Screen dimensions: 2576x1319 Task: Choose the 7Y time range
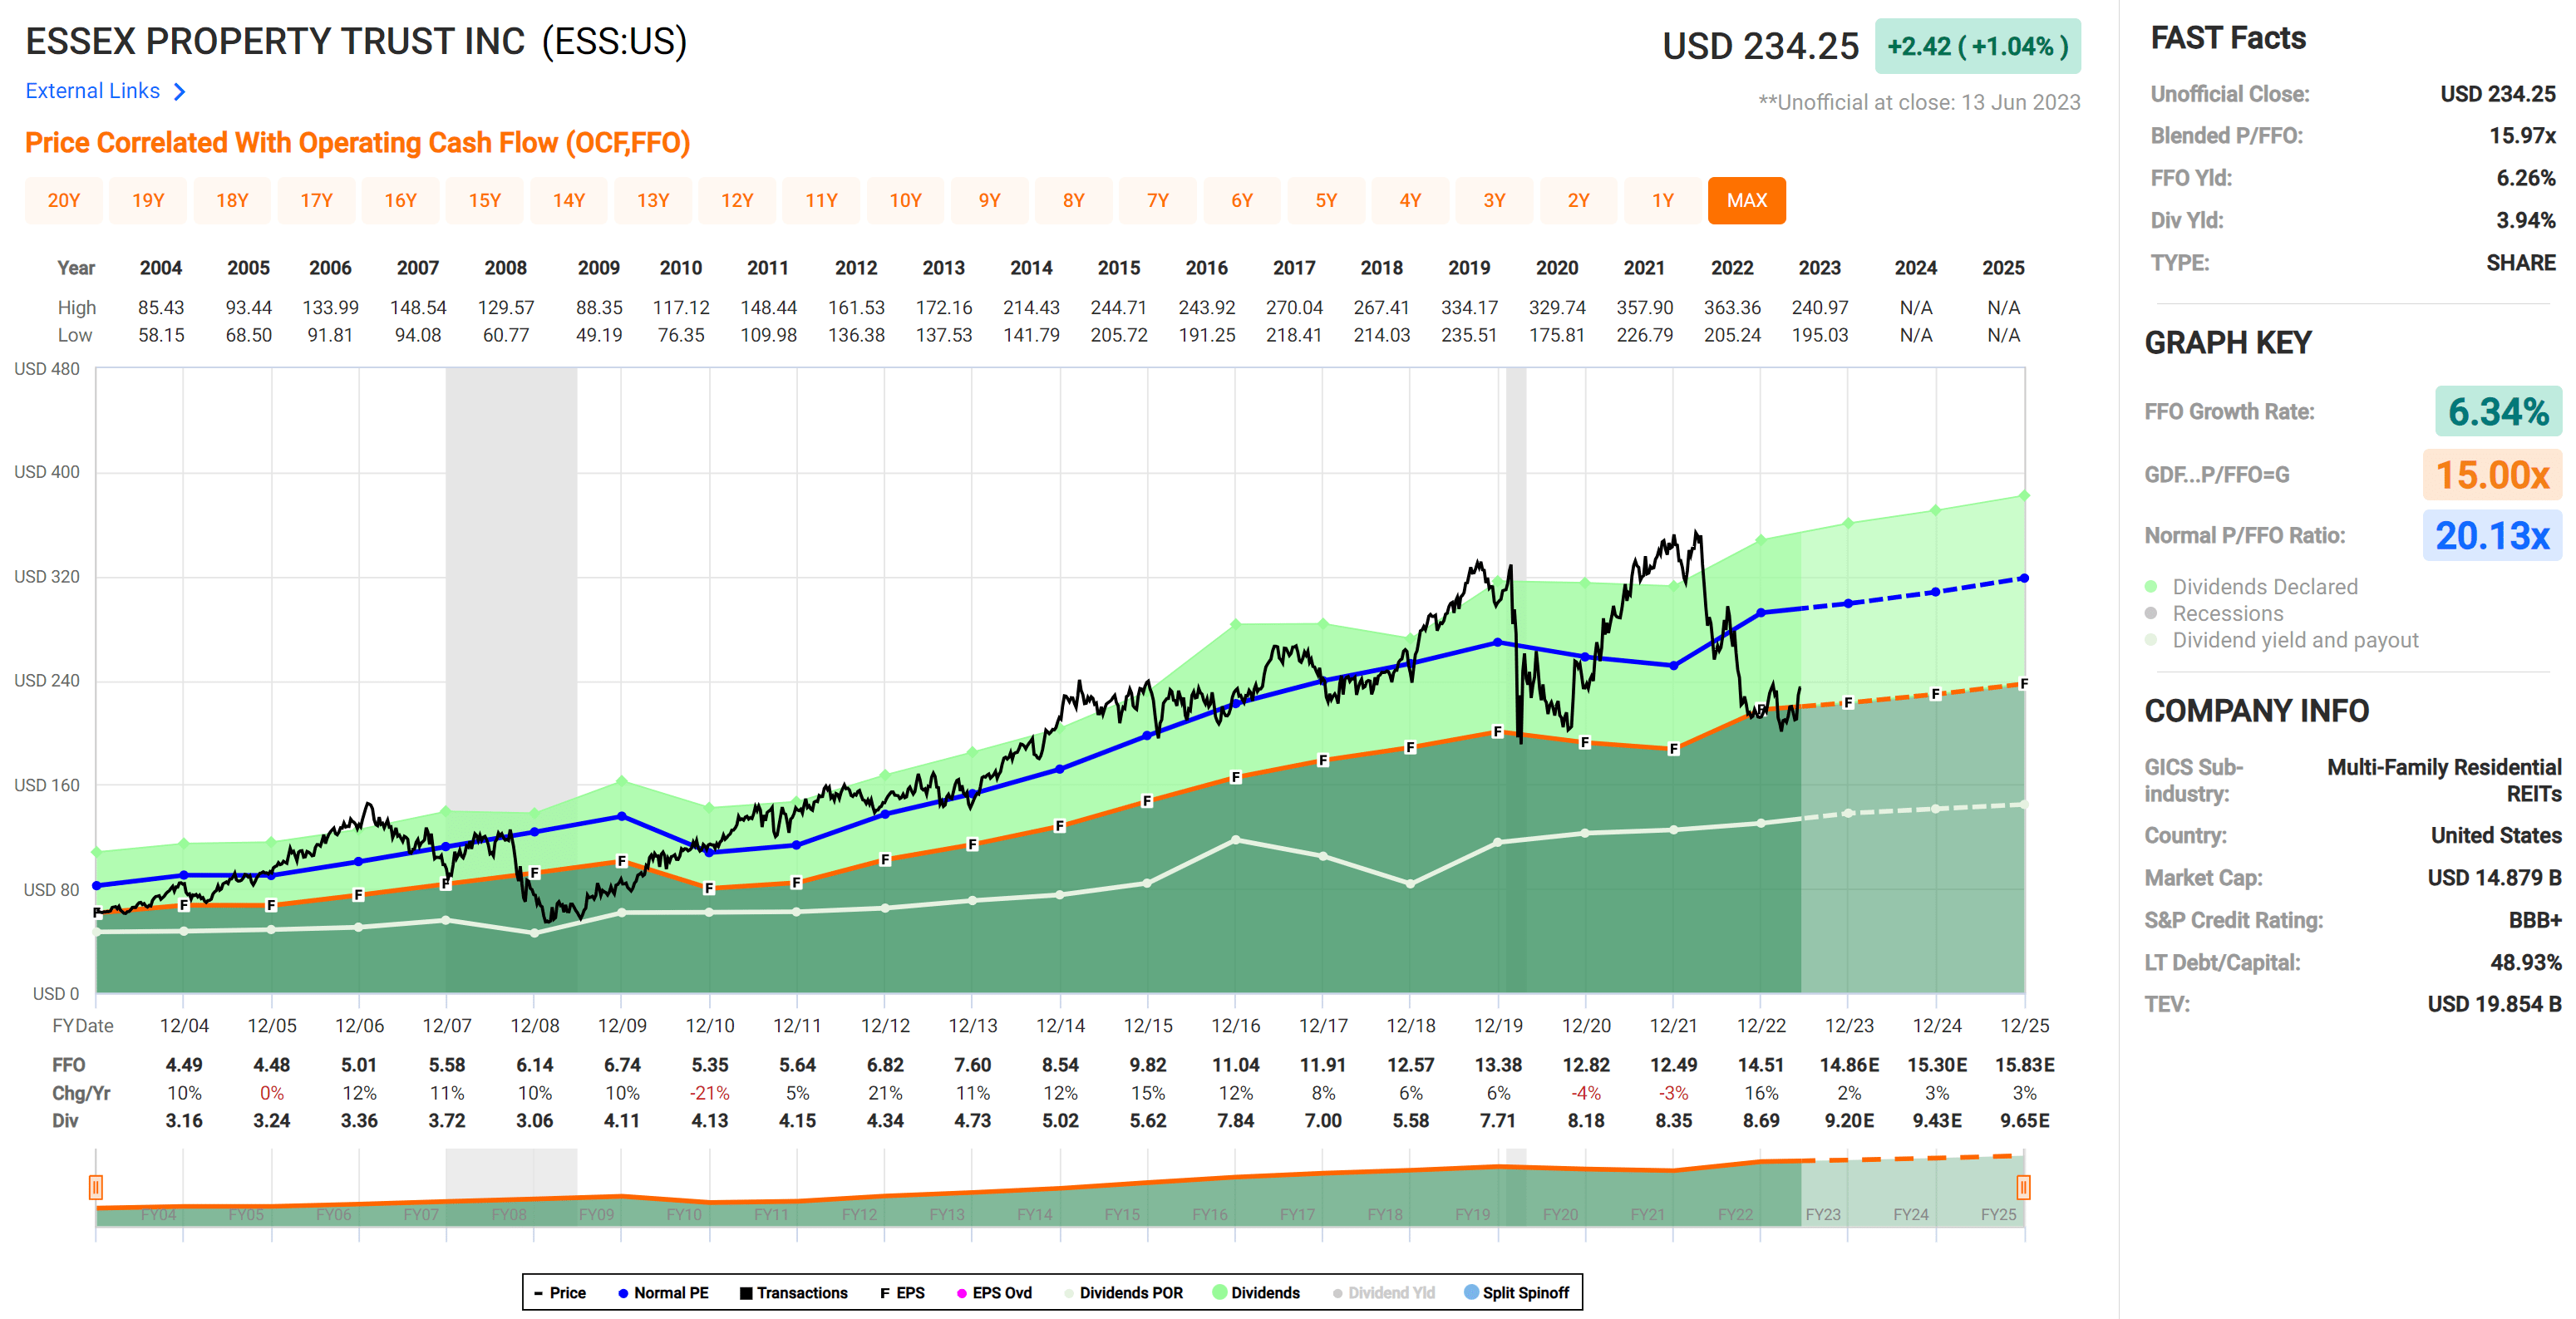coord(1158,200)
